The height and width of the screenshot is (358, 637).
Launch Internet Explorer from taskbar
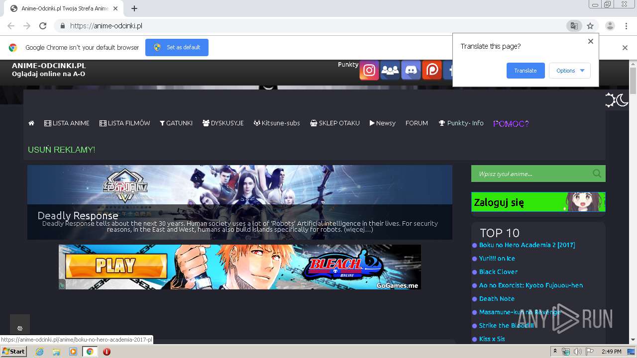[x=39, y=352]
